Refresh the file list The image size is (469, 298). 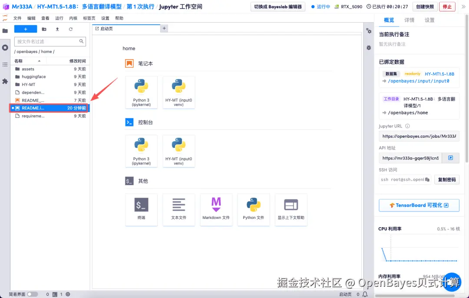[71, 29]
